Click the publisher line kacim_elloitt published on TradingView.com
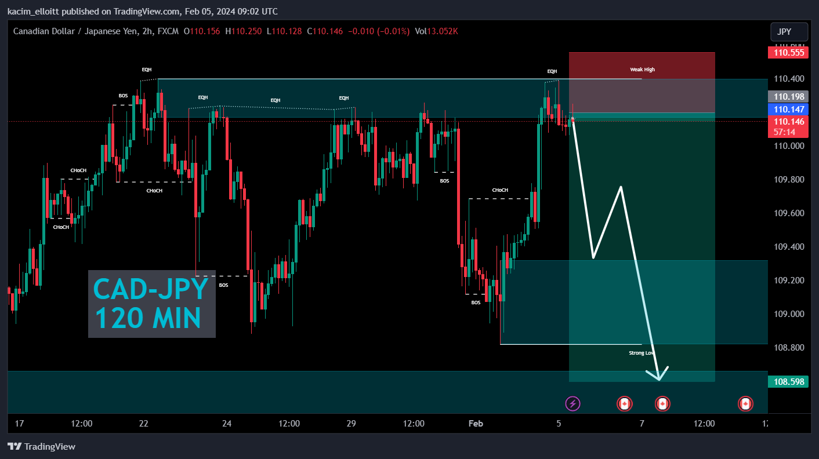This screenshot has width=819, height=459. click(x=142, y=12)
